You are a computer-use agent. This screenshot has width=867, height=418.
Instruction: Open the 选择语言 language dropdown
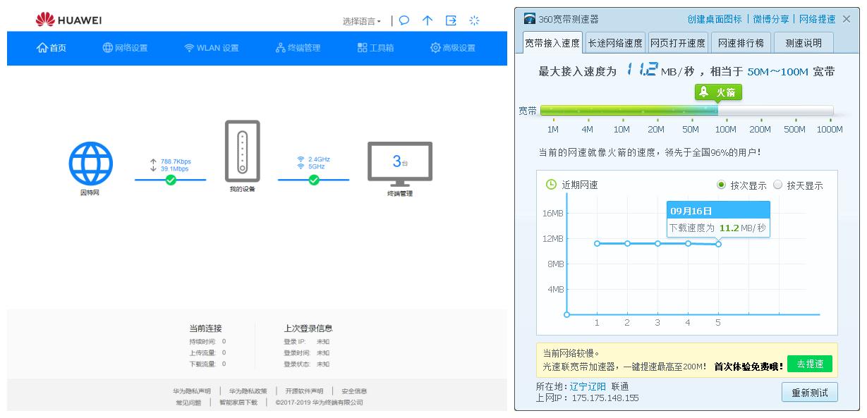362,21
